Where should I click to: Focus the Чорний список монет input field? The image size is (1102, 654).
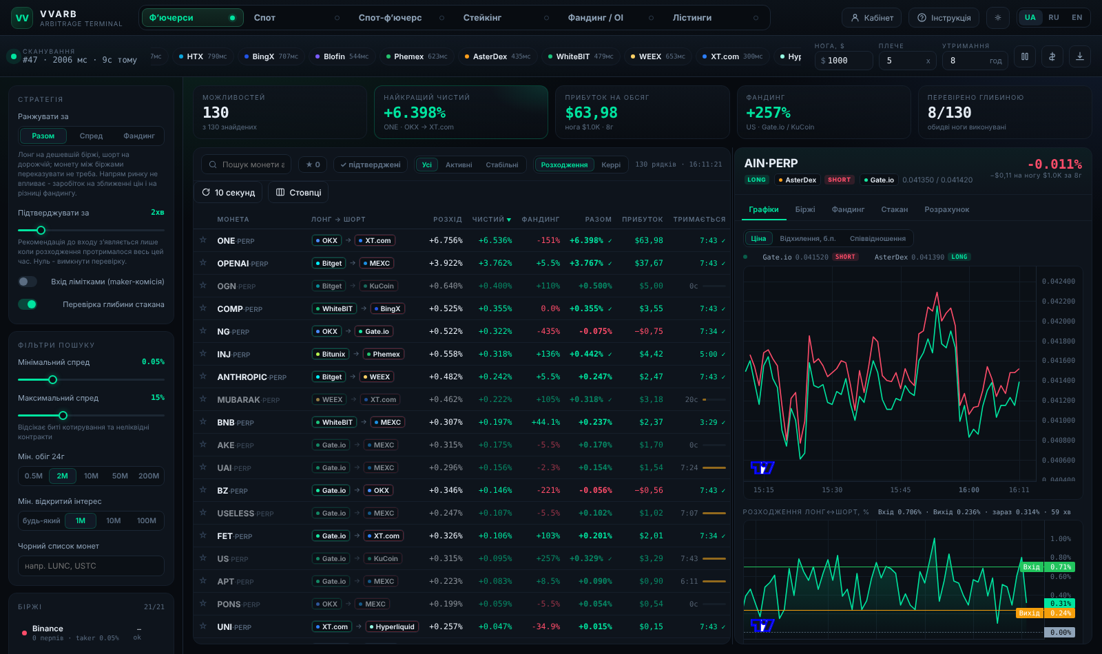tap(91, 566)
